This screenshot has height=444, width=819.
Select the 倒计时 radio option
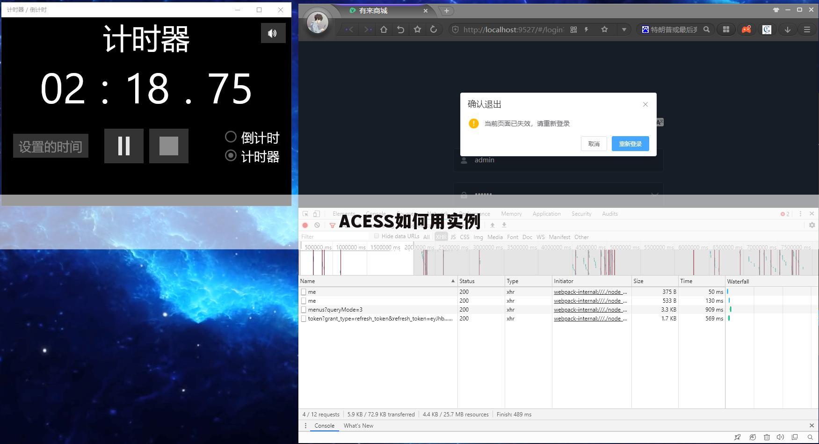231,137
